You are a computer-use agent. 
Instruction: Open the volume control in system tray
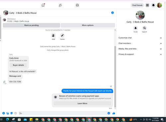pyautogui.click(x=150, y=119)
